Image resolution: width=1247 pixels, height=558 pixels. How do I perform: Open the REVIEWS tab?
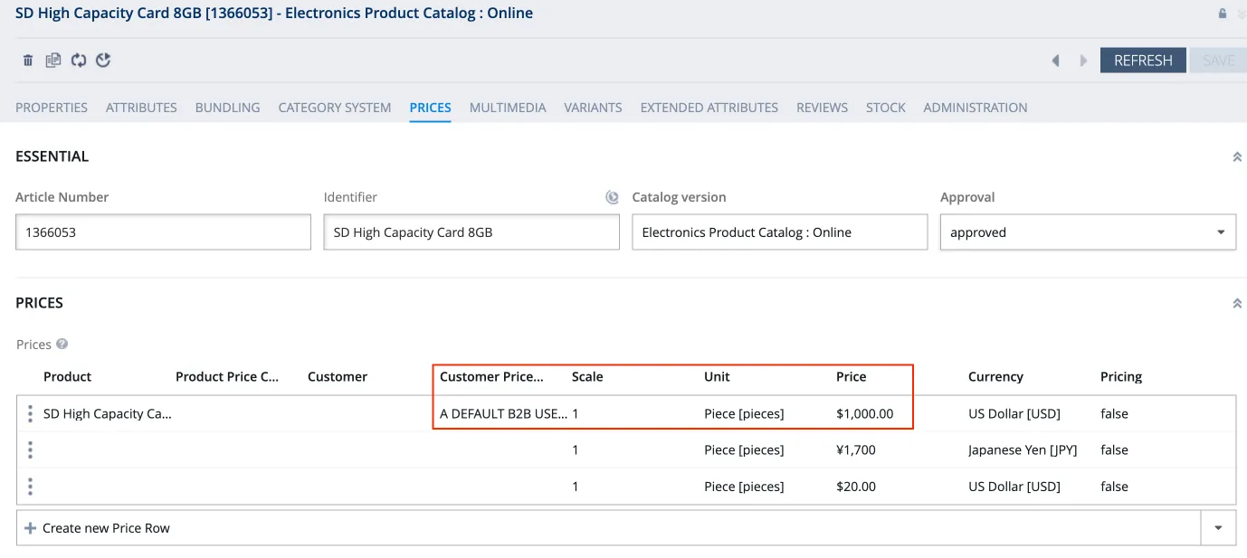[x=823, y=108]
